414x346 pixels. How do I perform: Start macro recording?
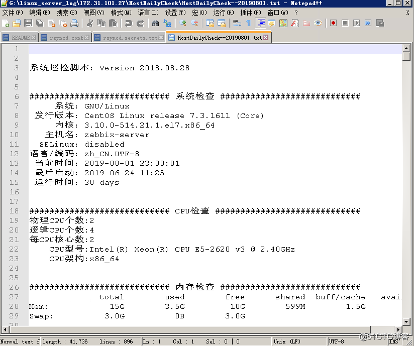(333, 23)
